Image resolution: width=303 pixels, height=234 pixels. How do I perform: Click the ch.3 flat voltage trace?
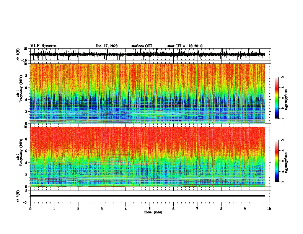[147, 196]
